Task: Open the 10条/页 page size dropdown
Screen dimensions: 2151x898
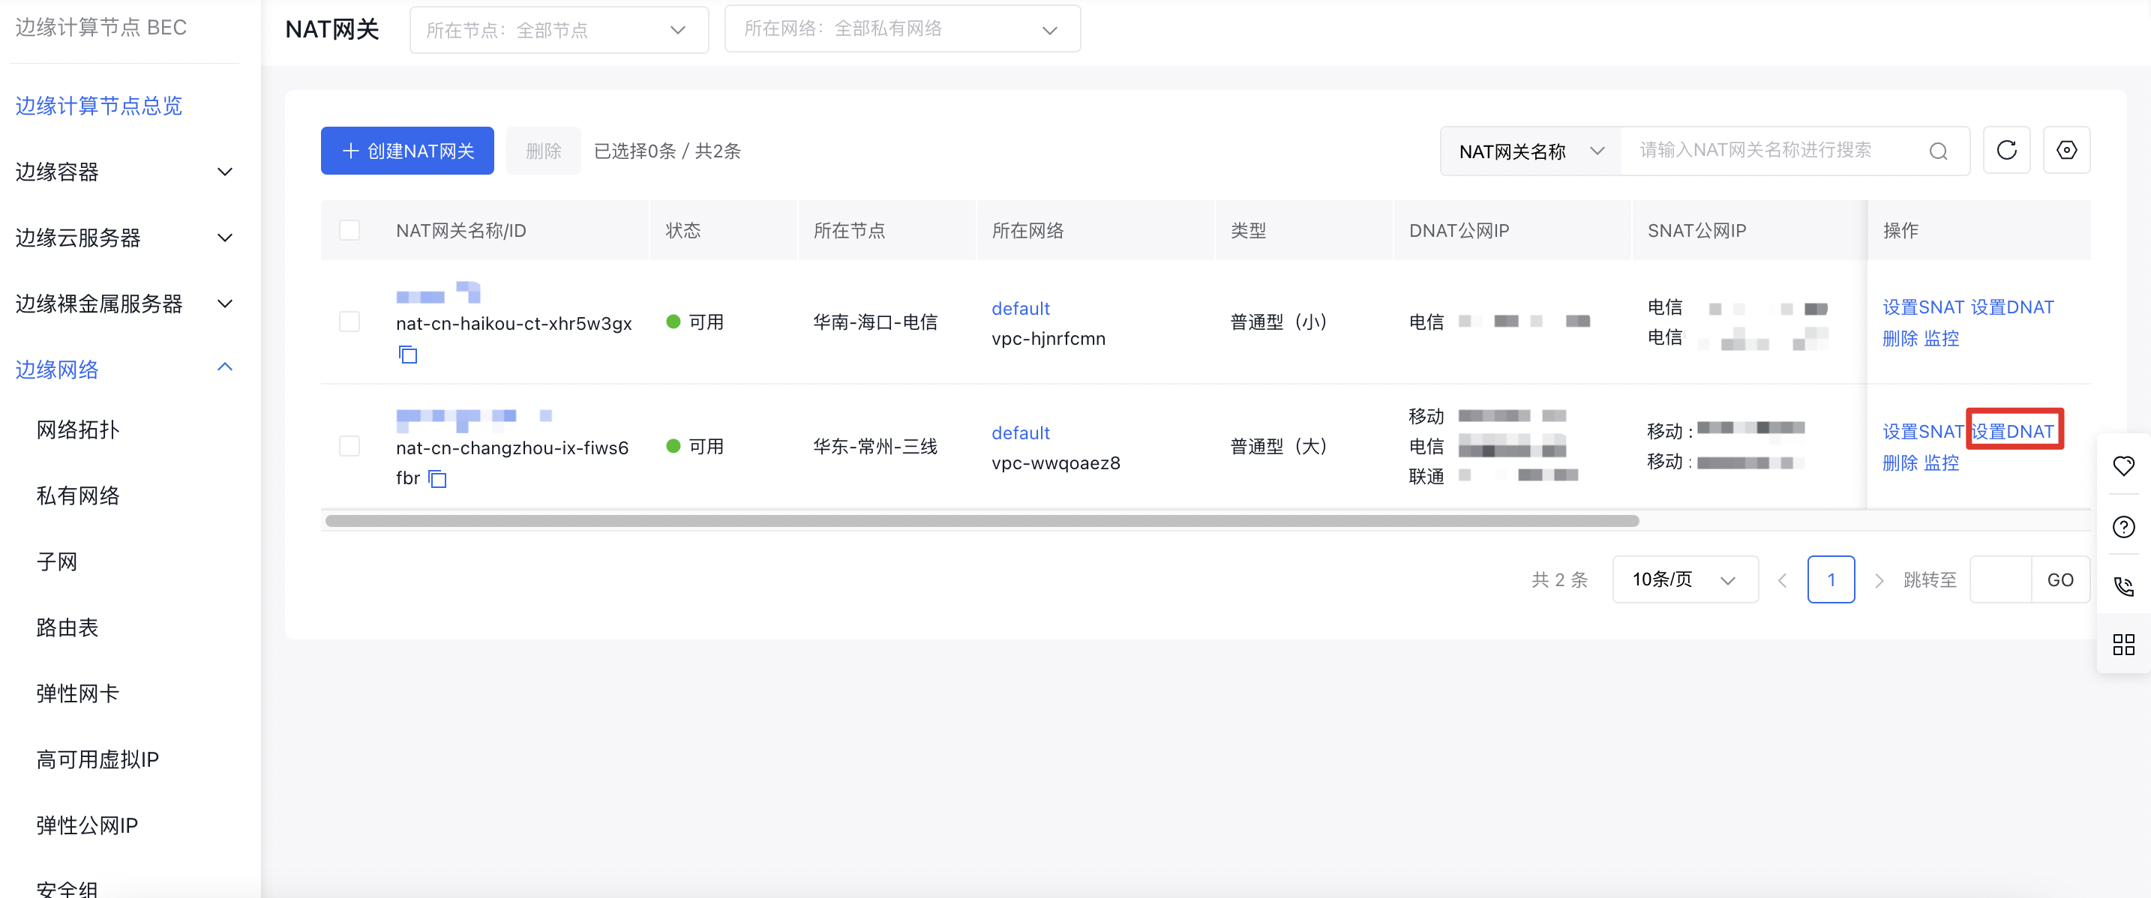Action: (x=1684, y=579)
